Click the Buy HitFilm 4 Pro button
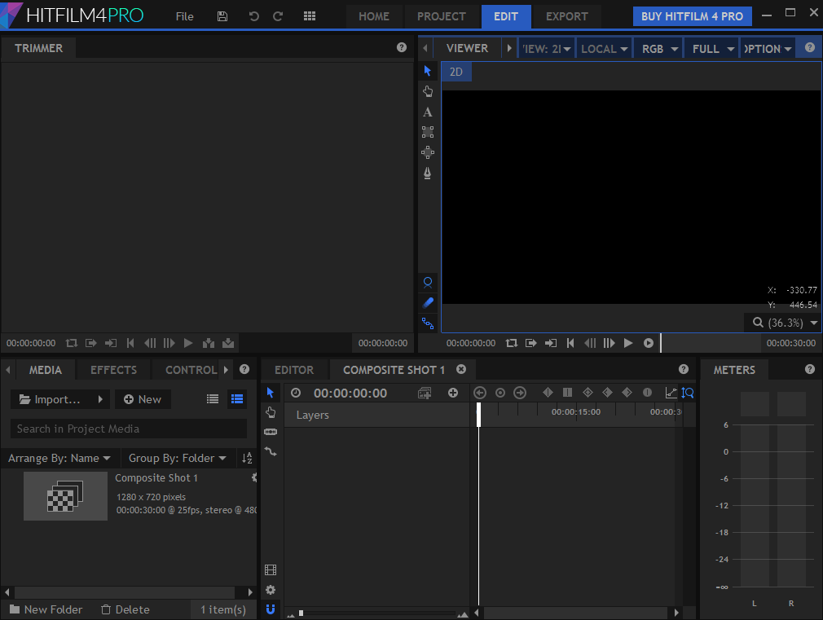Viewport: 823px width, 620px height. (x=691, y=16)
